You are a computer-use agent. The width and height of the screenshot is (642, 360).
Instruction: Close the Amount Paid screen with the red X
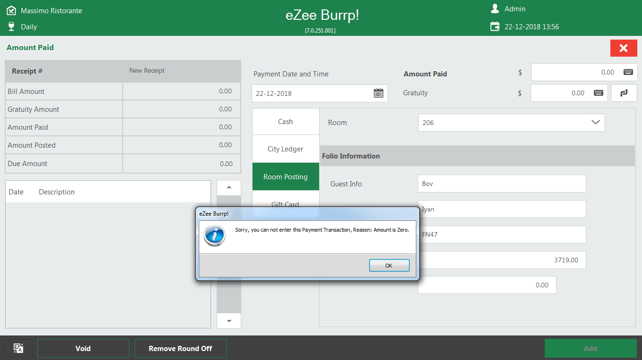point(624,48)
